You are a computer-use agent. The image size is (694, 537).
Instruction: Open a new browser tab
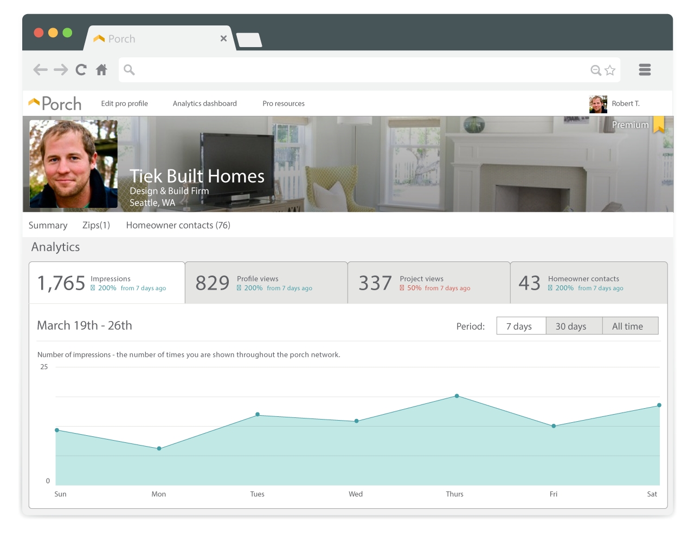pyautogui.click(x=249, y=40)
